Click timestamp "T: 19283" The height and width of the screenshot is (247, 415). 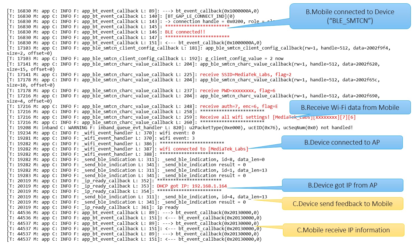20,176
